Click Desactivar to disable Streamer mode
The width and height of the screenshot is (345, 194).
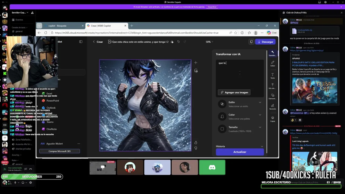coord(212,7)
